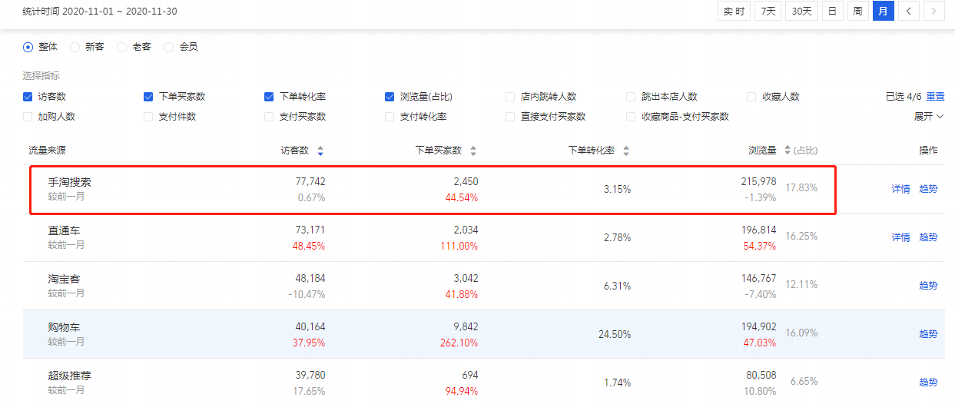955x404 pixels.
Task: Uncheck the 下单转化率 checkbox
Action: click(x=269, y=97)
